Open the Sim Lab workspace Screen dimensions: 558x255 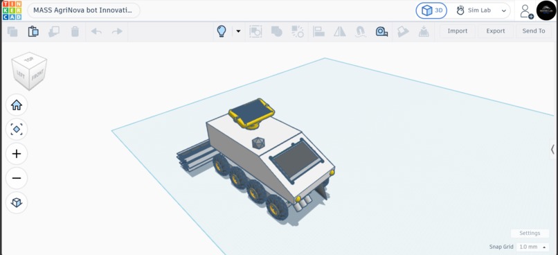tap(474, 10)
